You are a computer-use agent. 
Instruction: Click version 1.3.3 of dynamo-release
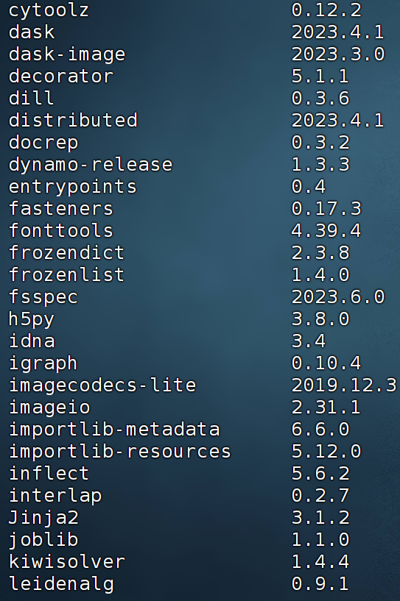(320, 164)
